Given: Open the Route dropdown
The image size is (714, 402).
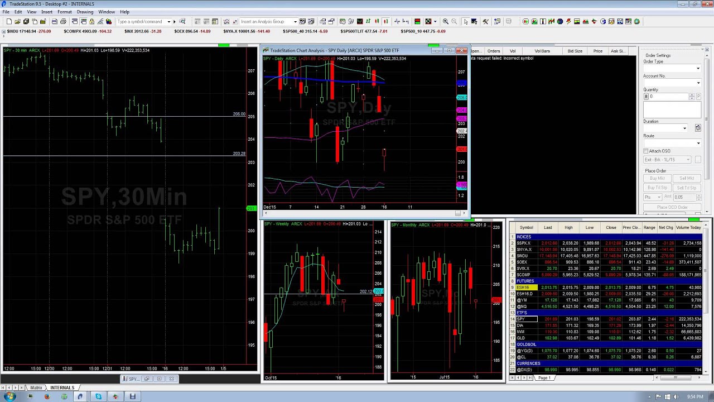Looking at the screenshot, I should pos(698,143).
